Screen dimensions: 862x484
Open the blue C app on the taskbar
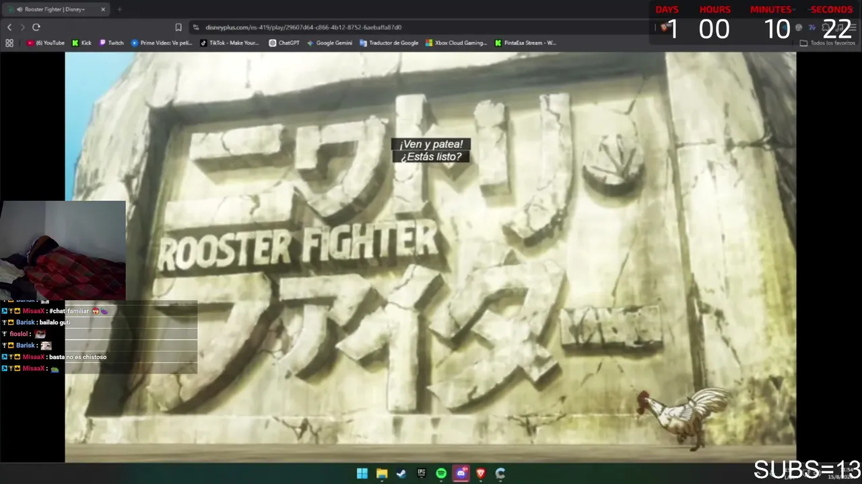500,473
